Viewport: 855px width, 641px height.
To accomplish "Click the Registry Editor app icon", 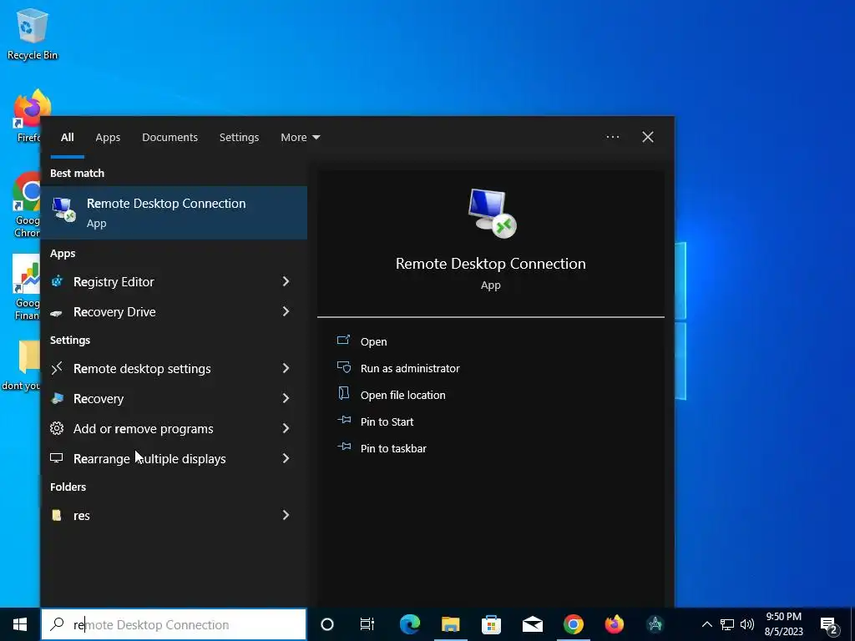I will click(57, 281).
